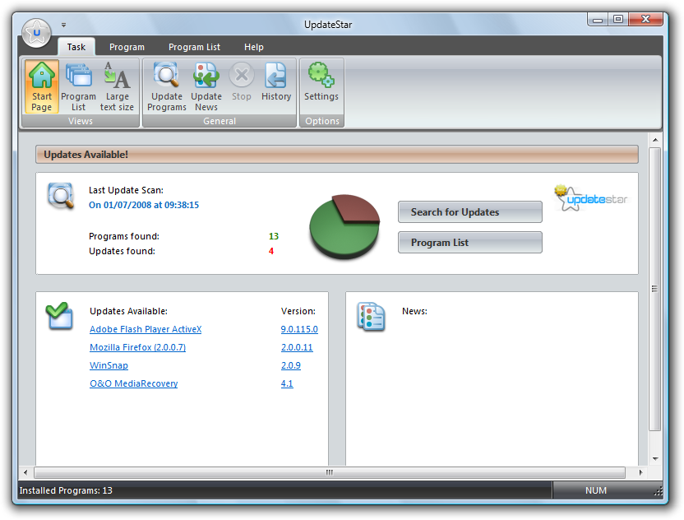Maximize the UpdateStar window
The width and height of the screenshot is (684, 520).
618,19
